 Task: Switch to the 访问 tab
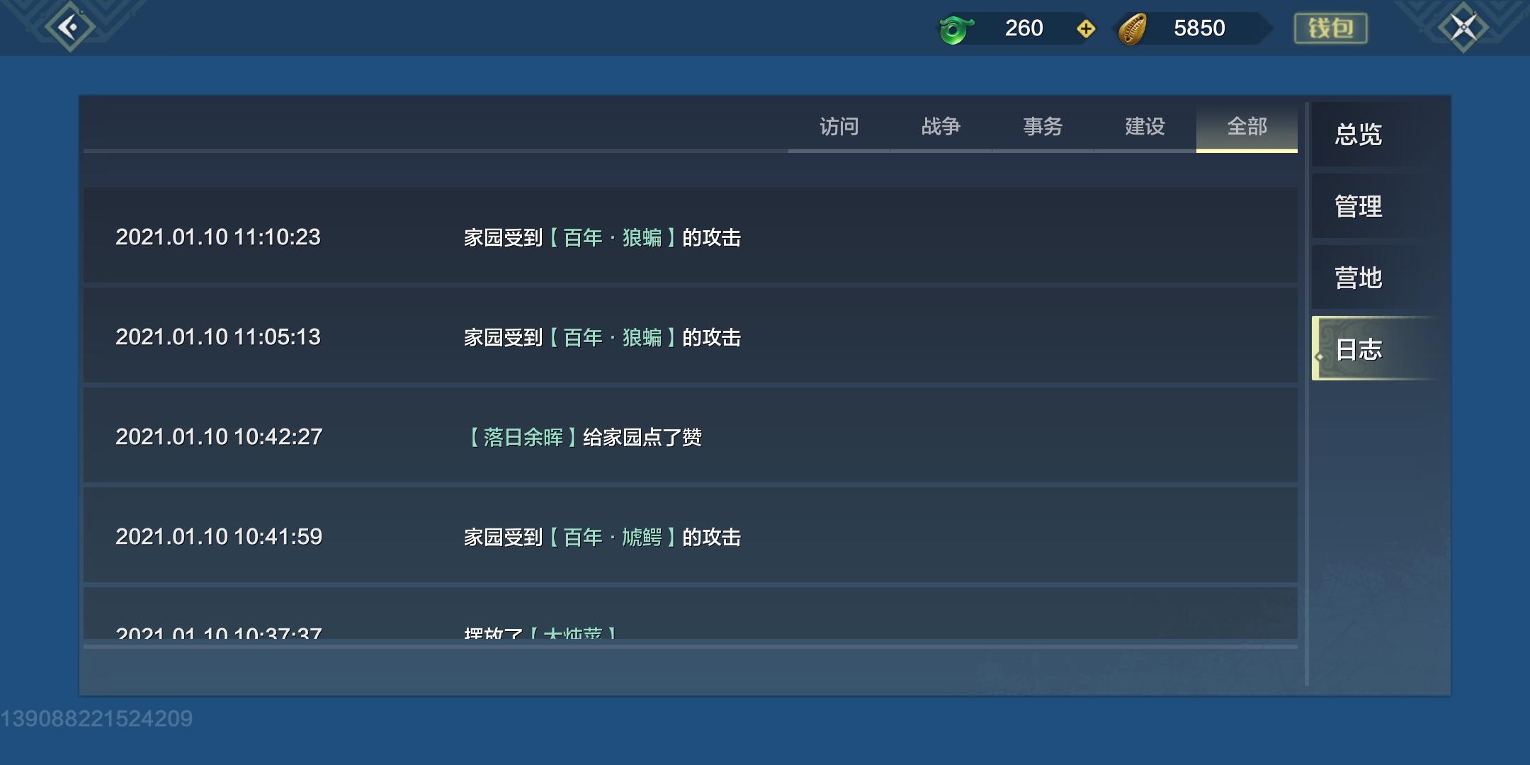pos(839,127)
